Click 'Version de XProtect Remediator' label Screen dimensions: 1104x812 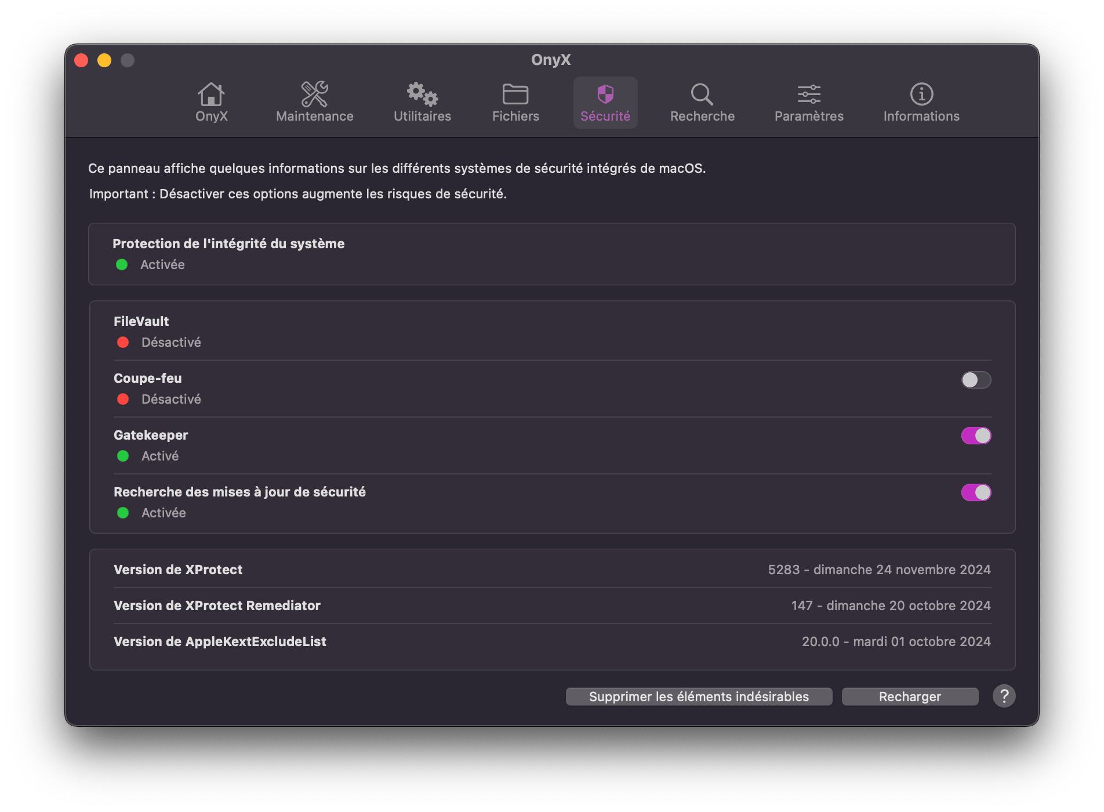tap(217, 606)
